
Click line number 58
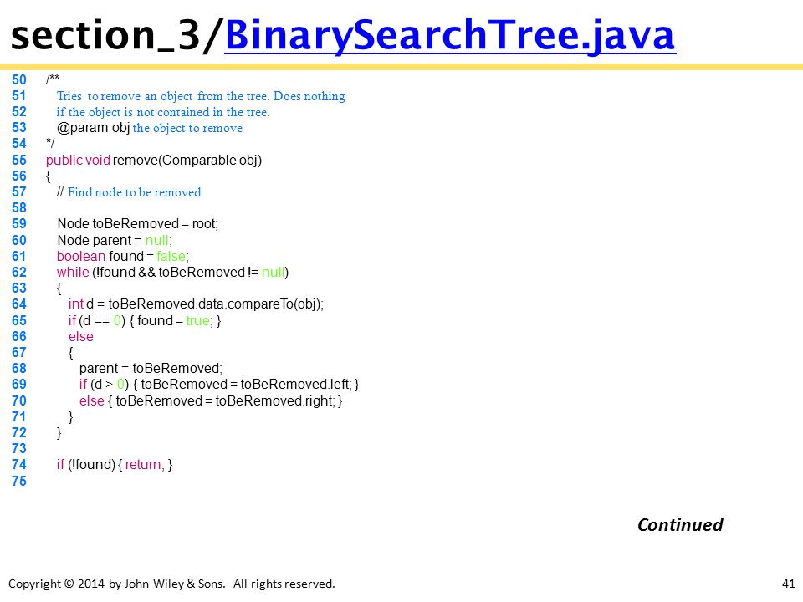pos(19,208)
